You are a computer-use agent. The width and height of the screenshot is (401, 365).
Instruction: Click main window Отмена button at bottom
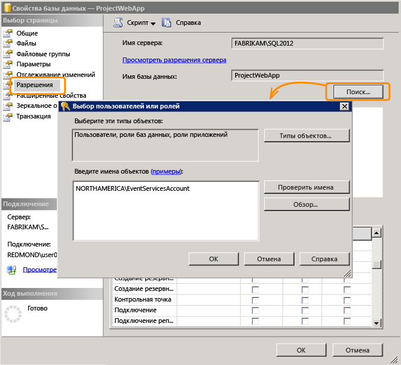358,350
